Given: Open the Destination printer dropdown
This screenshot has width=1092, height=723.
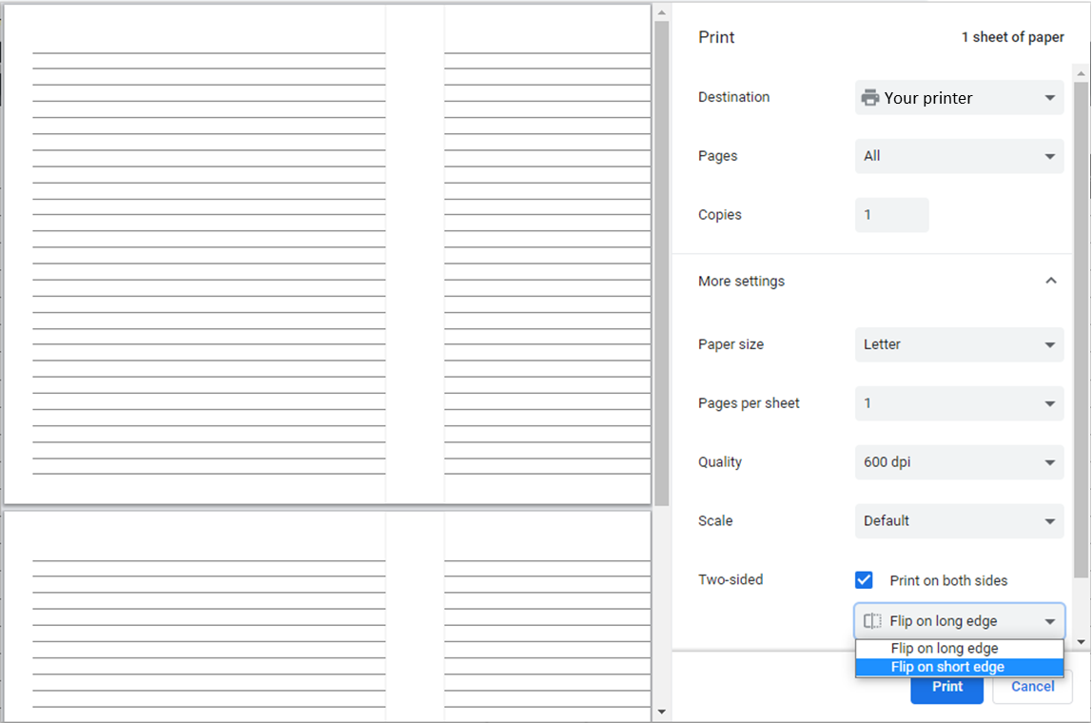Looking at the screenshot, I should (x=959, y=98).
